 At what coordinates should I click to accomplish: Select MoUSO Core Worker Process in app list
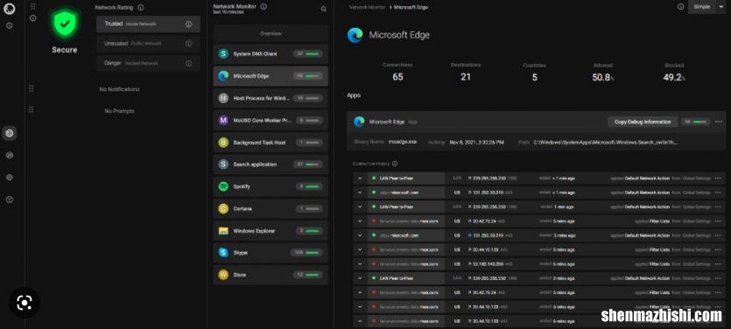pos(271,120)
